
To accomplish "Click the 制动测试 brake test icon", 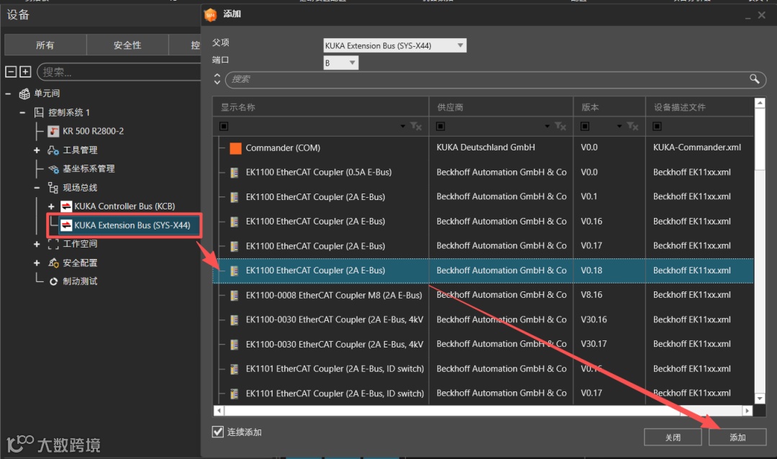I will pyautogui.click(x=53, y=281).
